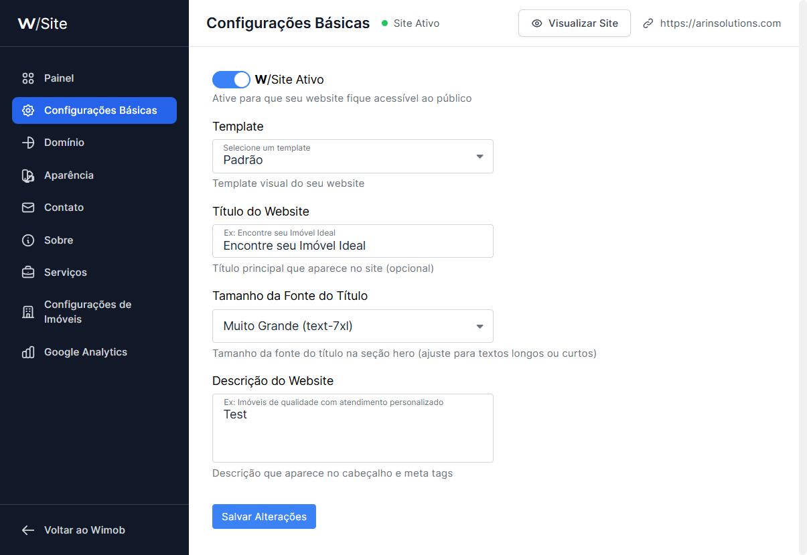Viewport: 807px width, 555px height.
Task: Click the Contato envelope icon
Action: (x=28, y=208)
